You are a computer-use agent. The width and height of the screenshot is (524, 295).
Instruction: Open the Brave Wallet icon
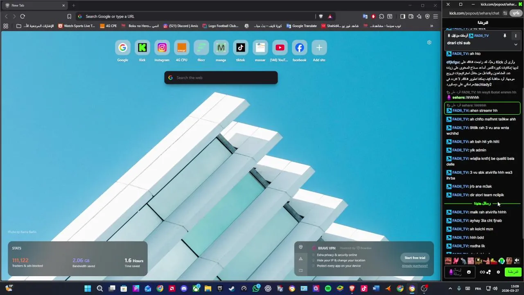click(411, 16)
